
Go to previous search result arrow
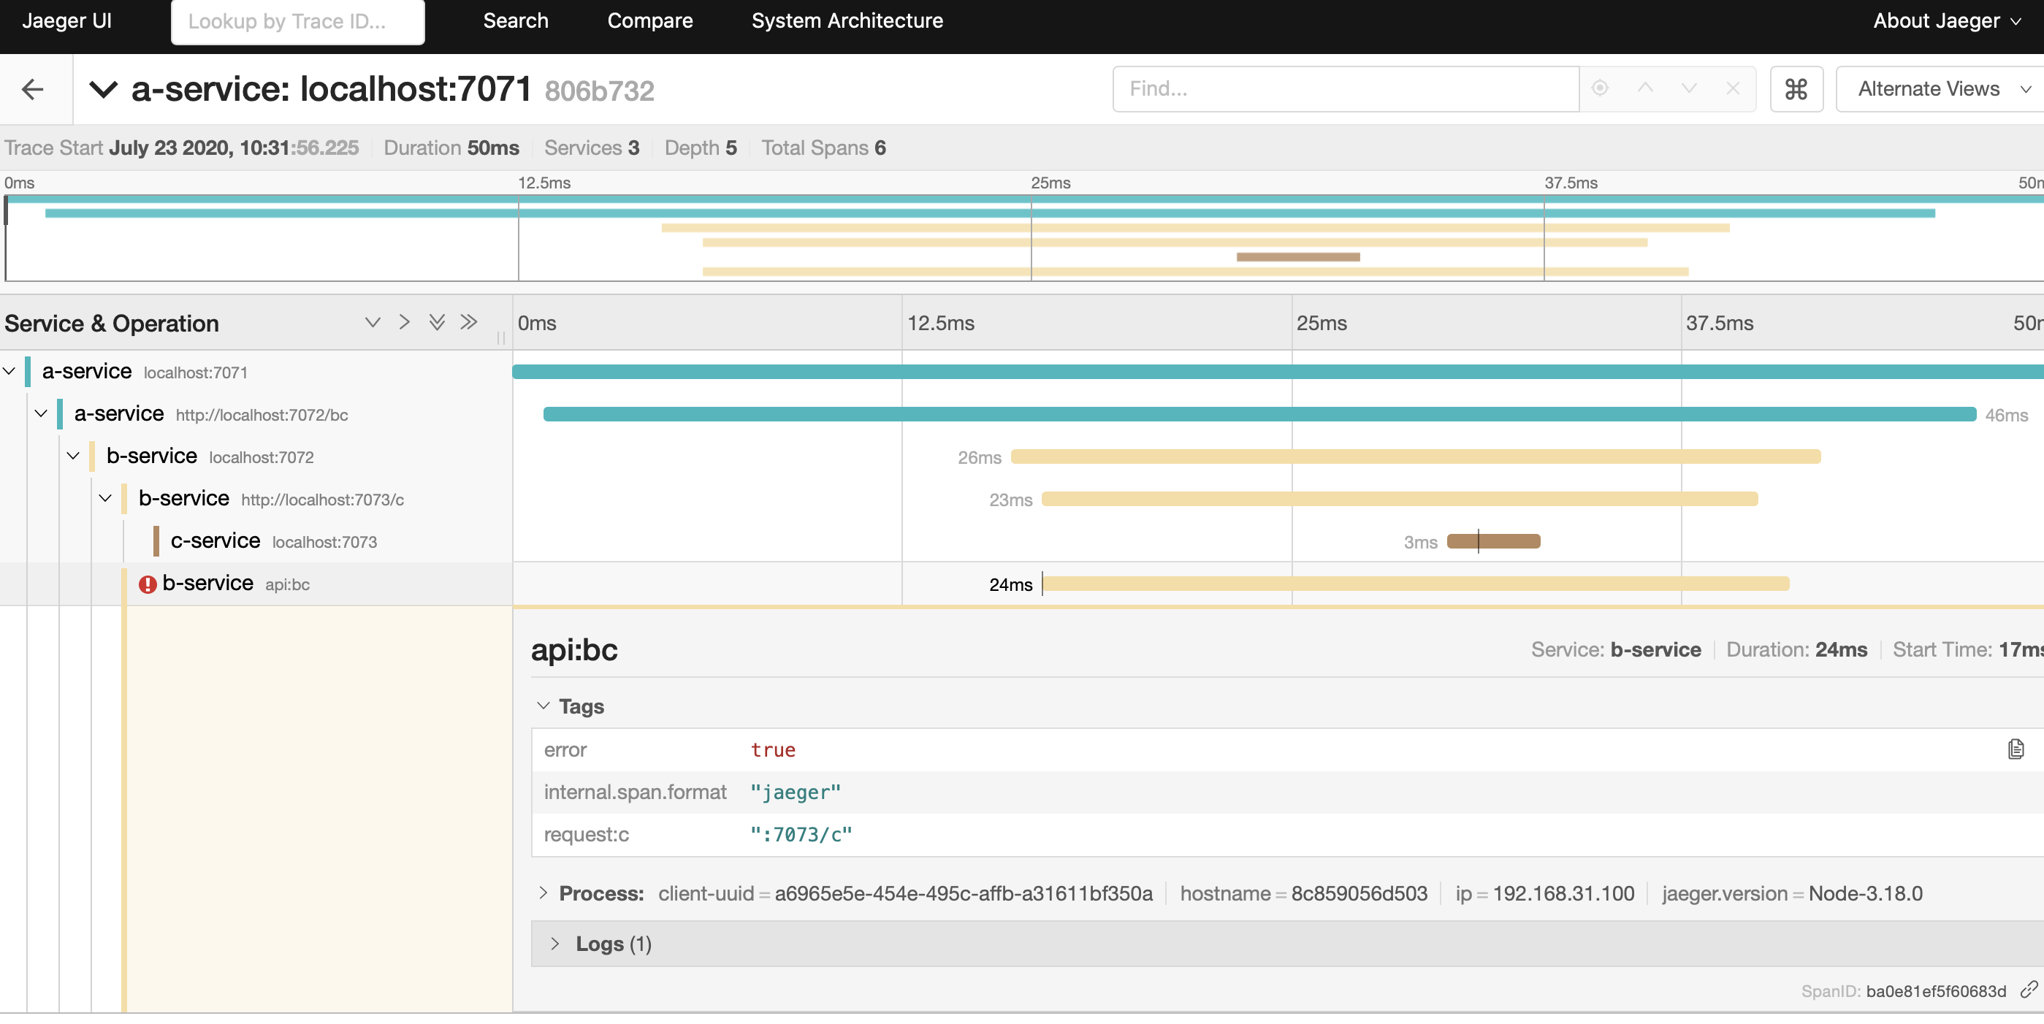point(1645,88)
